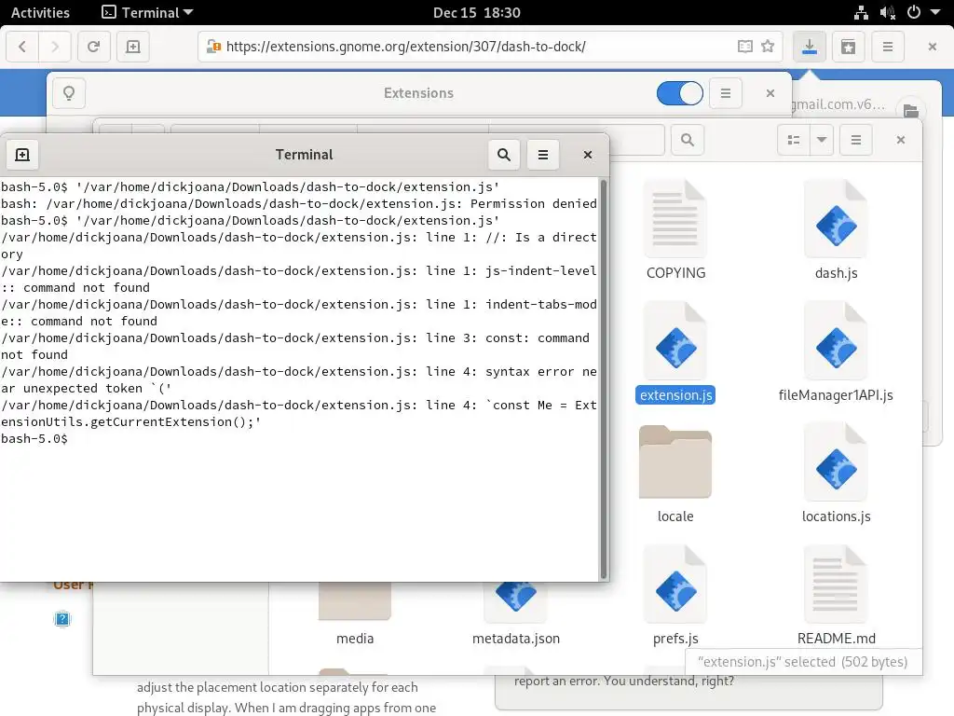Image resolution: width=954 pixels, height=716 pixels.
Task: Click the muted volume icon
Action: point(888,12)
